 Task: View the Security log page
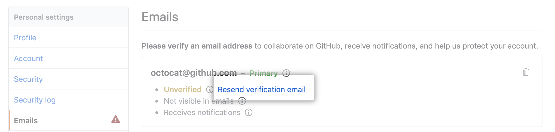click(35, 100)
